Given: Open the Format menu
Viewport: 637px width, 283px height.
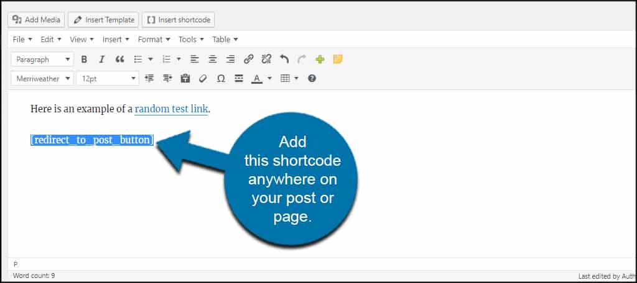Looking at the screenshot, I should coord(154,39).
